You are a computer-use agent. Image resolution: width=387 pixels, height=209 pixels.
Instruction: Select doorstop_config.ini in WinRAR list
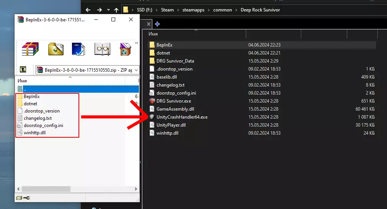pos(43,125)
